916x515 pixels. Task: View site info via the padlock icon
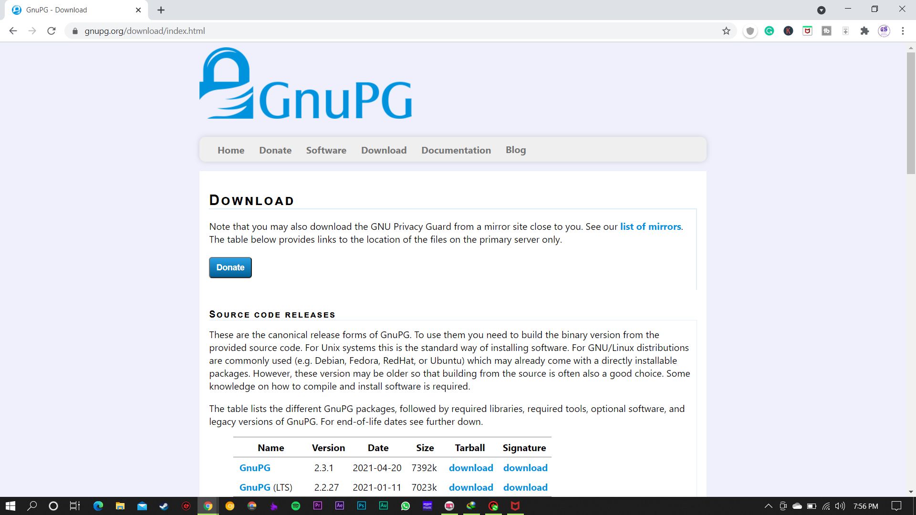(75, 31)
